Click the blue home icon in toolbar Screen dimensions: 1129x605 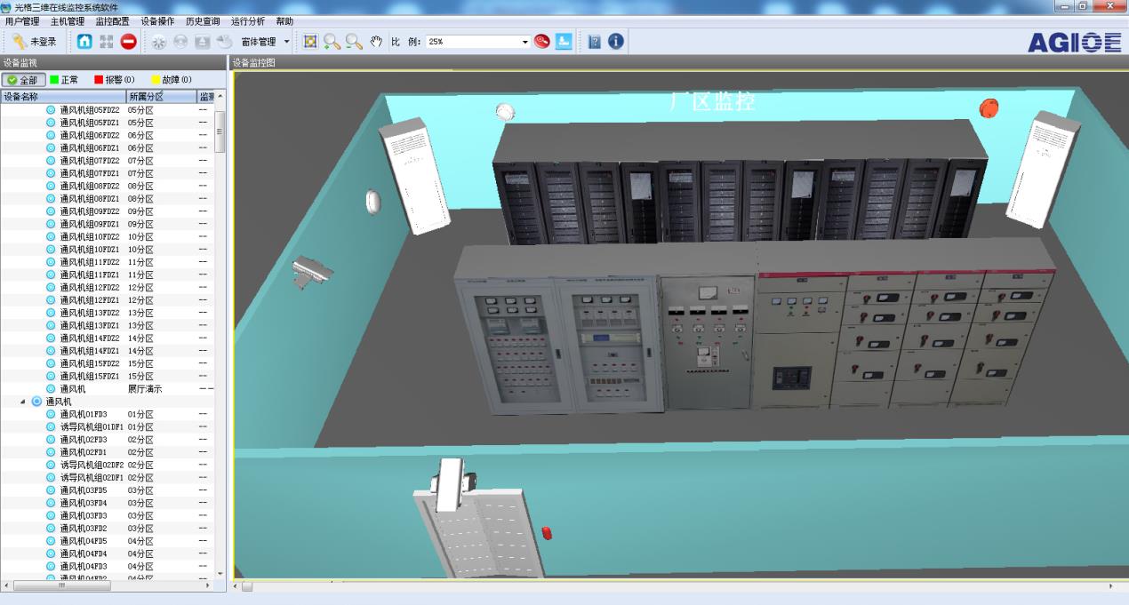[x=84, y=42]
